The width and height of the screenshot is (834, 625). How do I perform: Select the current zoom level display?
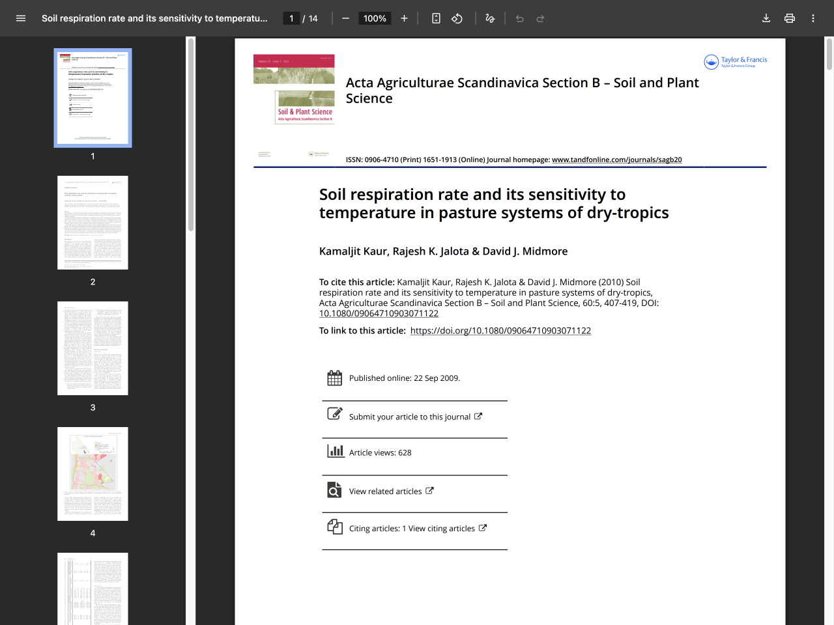click(x=375, y=18)
